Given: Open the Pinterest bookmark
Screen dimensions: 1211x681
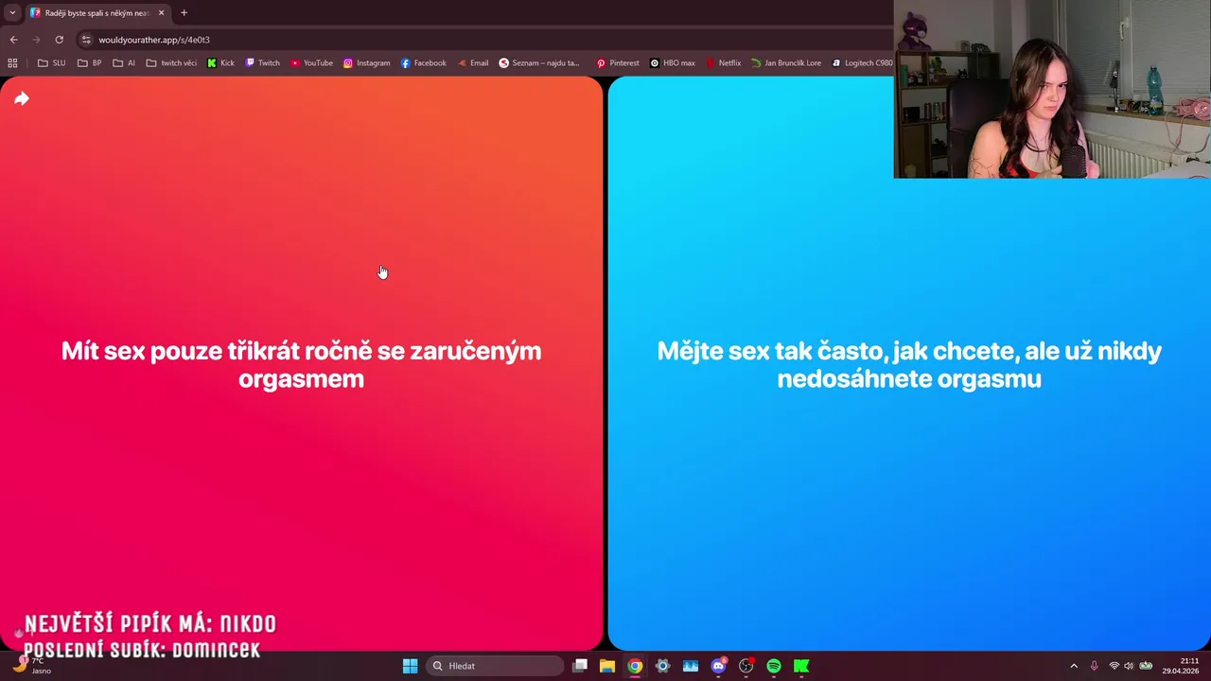Looking at the screenshot, I should [617, 63].
